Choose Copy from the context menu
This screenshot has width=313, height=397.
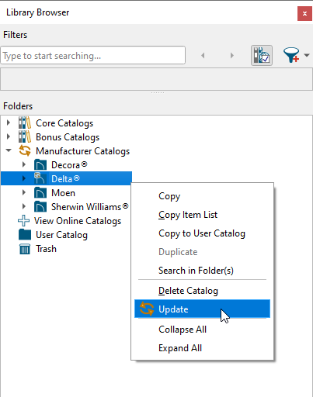click(202, 196)
